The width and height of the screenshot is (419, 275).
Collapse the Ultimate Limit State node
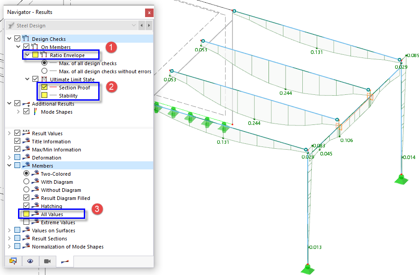pos(27,79)
